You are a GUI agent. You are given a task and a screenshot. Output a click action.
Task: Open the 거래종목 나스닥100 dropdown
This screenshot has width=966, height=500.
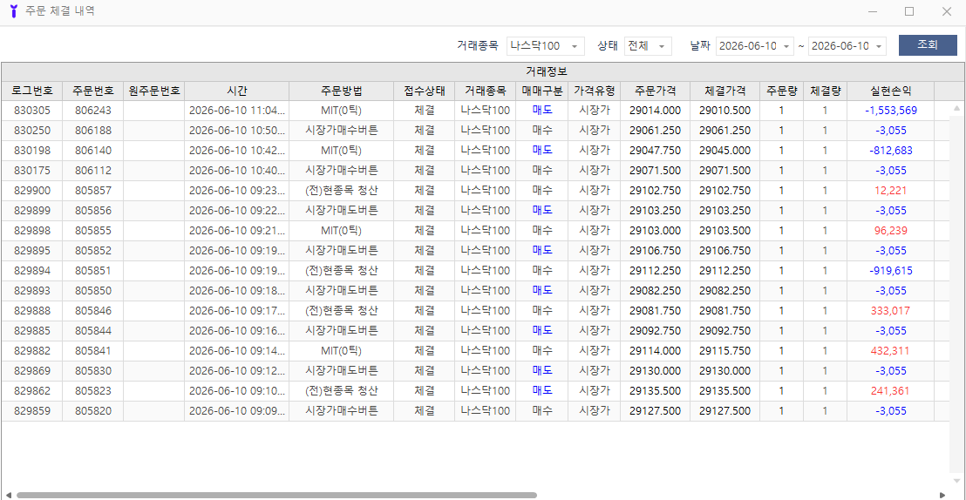[545, 45]
